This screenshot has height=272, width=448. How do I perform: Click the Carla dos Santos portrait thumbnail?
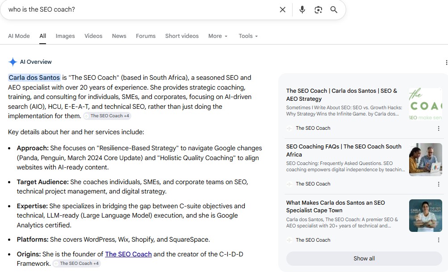425,215
